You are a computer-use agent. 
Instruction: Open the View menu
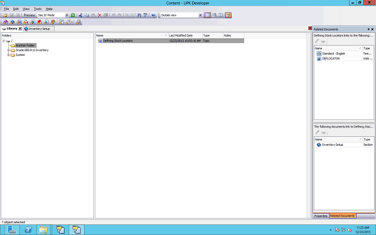(26, 9)
